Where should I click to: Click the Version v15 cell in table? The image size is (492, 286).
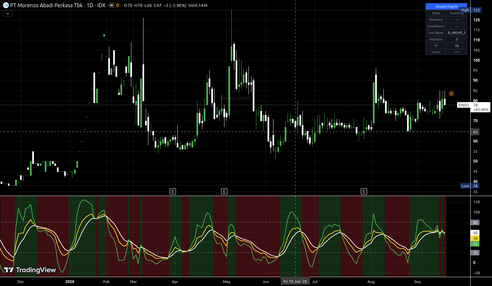pyautogui.click(x=456, y=52)
